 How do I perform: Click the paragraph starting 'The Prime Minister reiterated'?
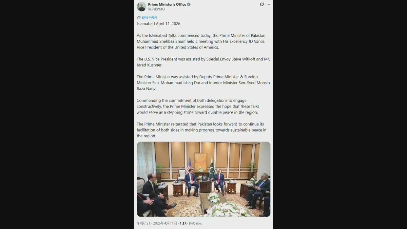tap(201, 130)
